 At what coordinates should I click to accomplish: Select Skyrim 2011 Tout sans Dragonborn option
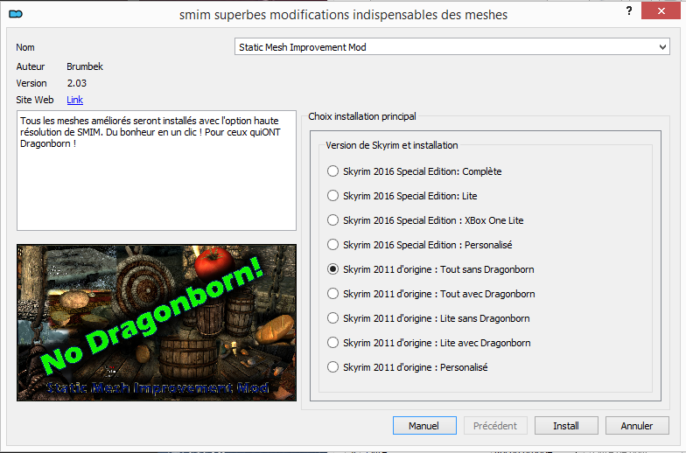[x=332, y=269]
